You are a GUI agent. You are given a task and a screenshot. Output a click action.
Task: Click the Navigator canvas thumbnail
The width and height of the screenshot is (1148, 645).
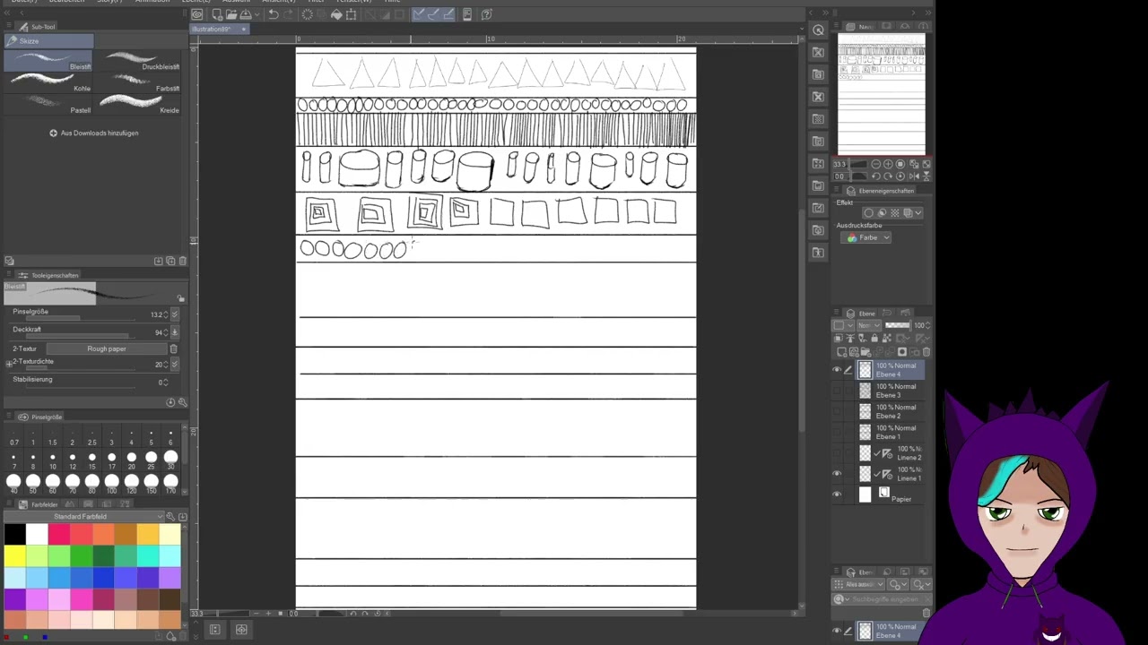[882, 95]
